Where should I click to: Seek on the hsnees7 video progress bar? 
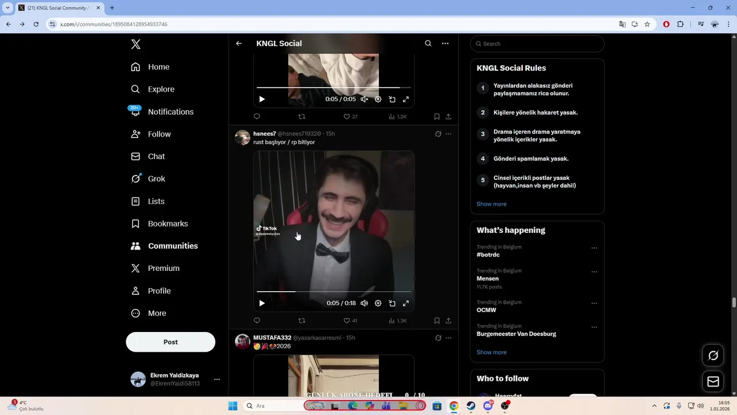tap(334, 292)
